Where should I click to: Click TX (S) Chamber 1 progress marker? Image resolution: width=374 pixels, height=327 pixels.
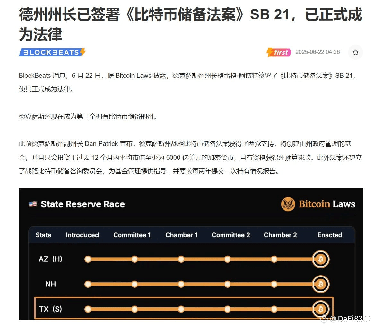[181, 309]
